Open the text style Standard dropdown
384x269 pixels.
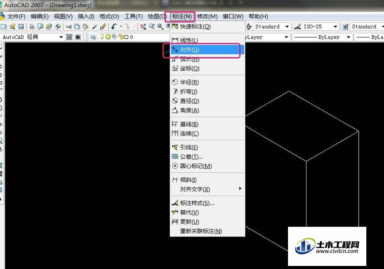click(287, 26)
